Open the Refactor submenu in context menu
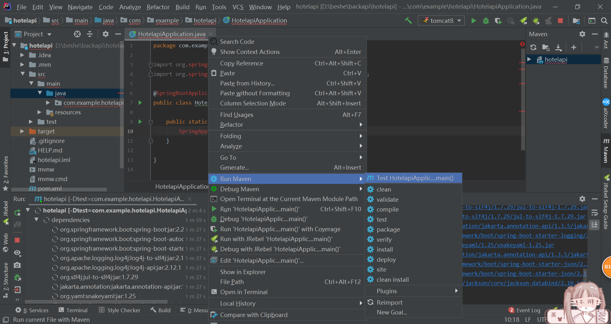 (x=287, y=125)
